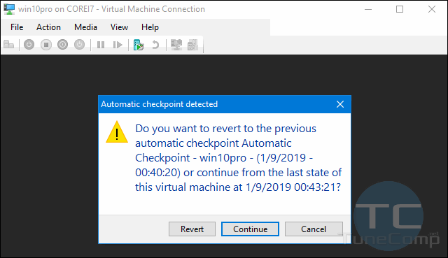This screenshot has height=258, width=448.
Task: Open the Help menu
Action: [x=150, y=27]
